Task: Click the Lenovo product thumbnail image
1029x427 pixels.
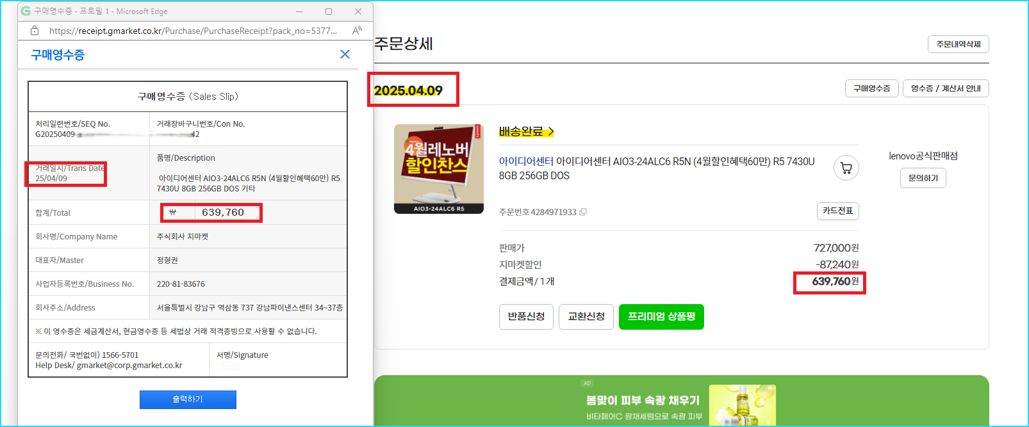Action: click(439, 169)
